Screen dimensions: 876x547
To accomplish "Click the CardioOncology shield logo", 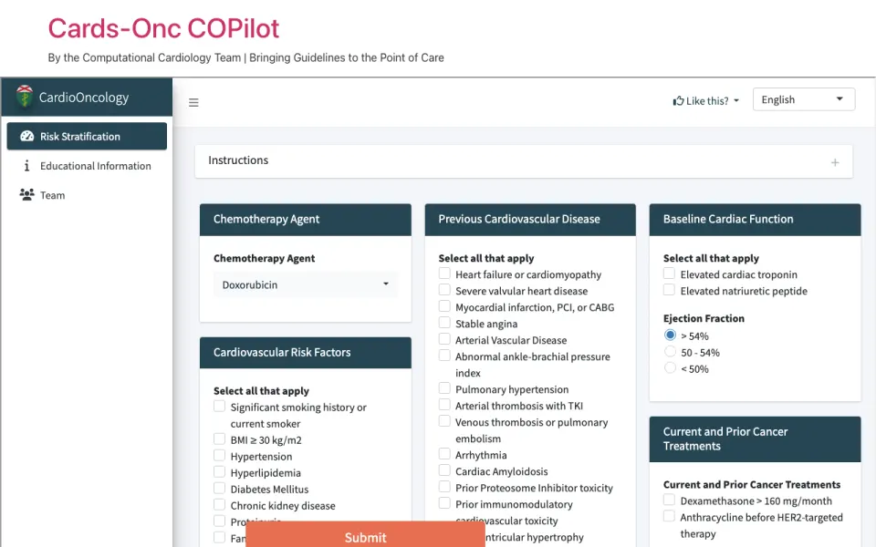I will point(24,97).
